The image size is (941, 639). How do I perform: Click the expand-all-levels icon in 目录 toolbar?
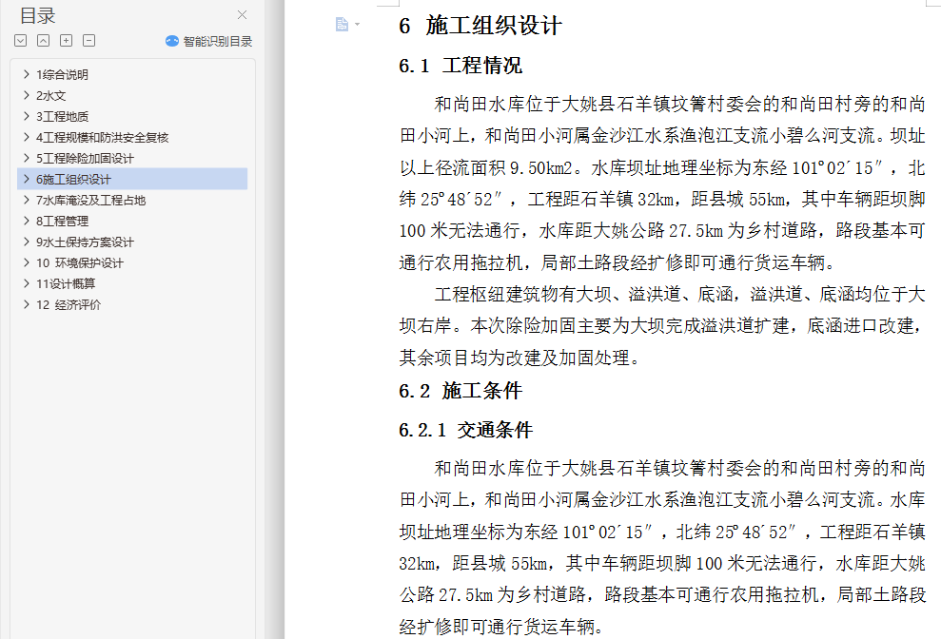[20, 41]
